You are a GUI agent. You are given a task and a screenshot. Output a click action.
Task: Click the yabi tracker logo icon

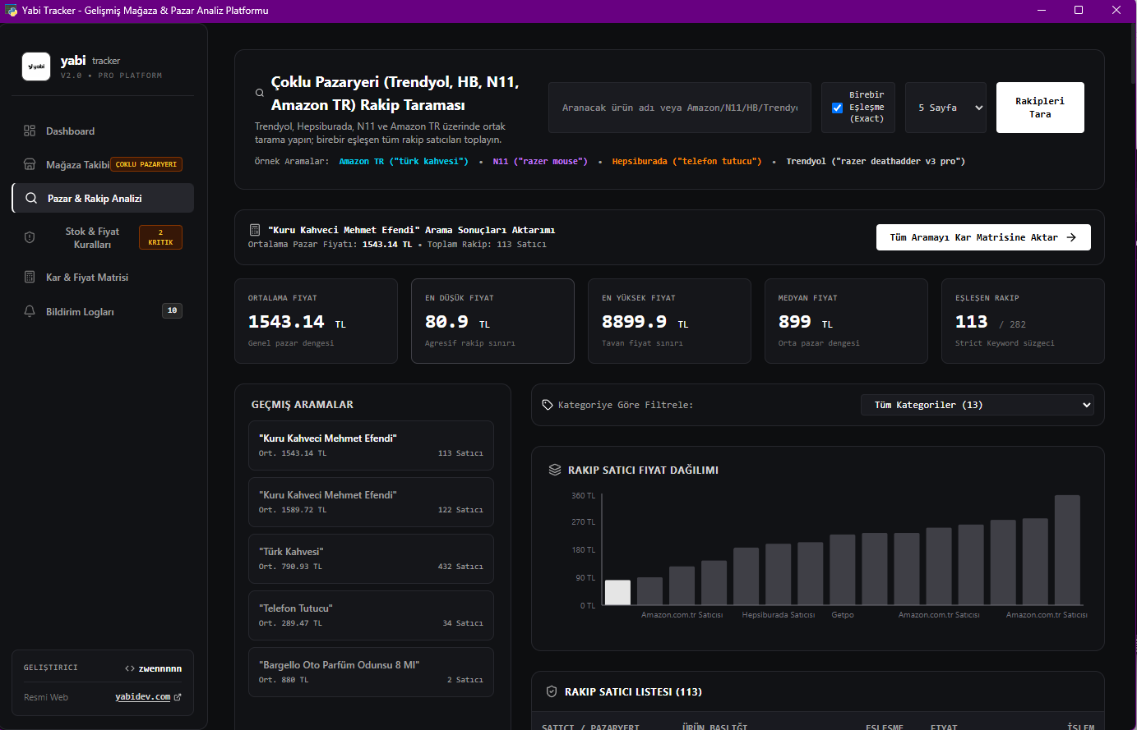pos(36,67)
